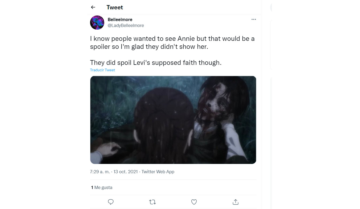The image size is (360, 209).
Task: Click the 7:29 a. m. timestamp
Action: click(100, 172)
